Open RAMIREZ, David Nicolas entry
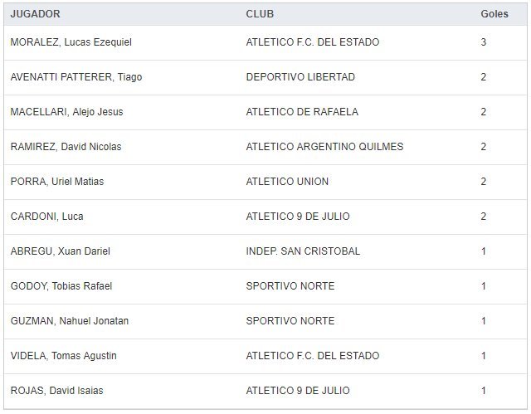The height and width of the screenshot is (414, 531). click(x=66, y=147)
